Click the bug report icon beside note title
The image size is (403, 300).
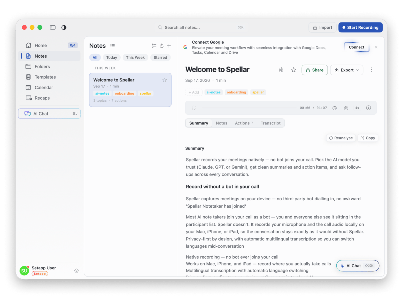[x=281, y=70]
